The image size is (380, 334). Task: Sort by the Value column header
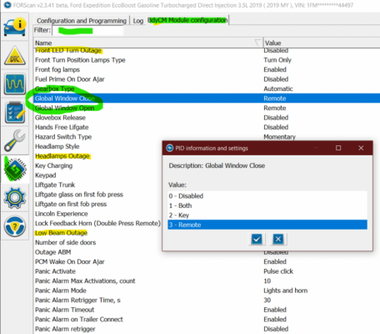click(322, 43)
